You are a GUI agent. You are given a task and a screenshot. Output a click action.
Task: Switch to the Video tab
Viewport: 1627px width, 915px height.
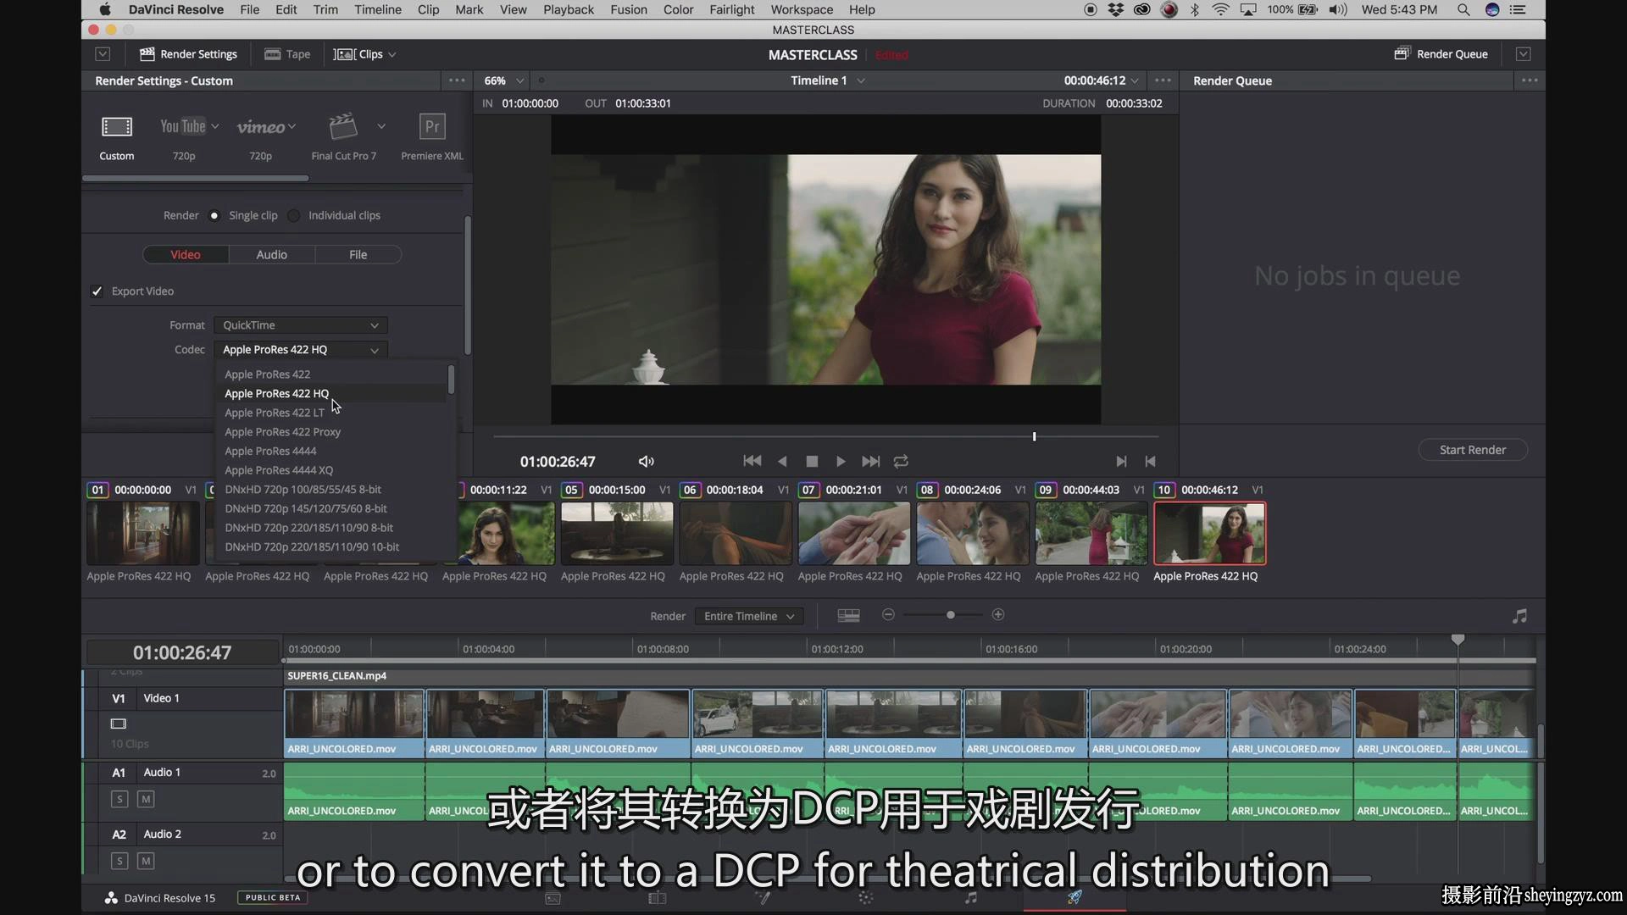[x=186, y=255]
